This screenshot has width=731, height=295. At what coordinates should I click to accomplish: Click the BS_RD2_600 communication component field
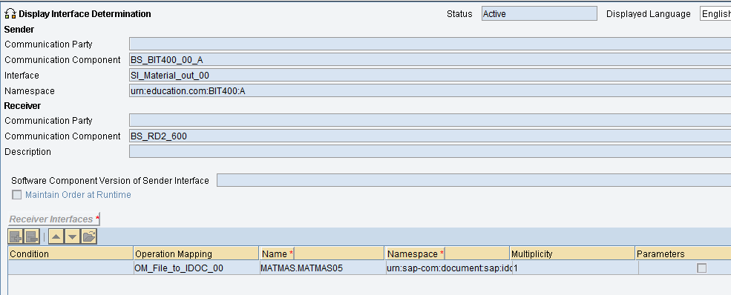[430, 136]
